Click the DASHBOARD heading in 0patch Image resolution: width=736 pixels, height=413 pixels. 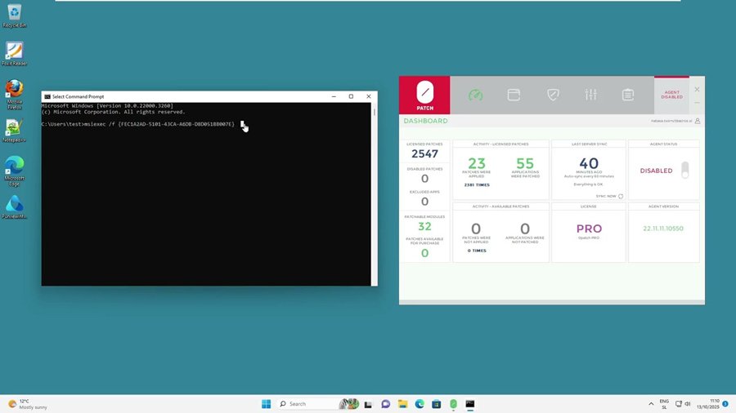(x=426, y=121)
